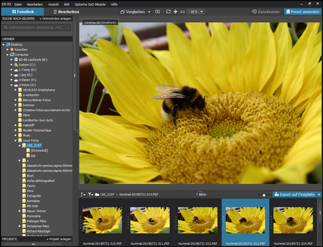The width and height of the screenshot is (323, 247).
Task: Select the move/pan hand tool icon
Action: click(x=176, y=12)
